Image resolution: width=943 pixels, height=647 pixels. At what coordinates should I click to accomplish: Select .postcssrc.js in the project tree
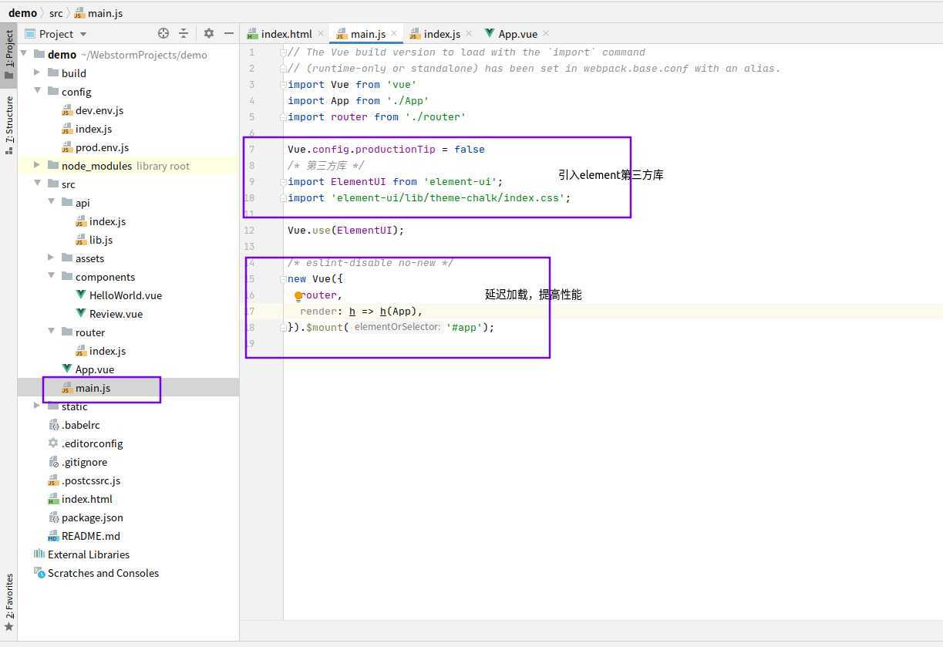point(91,480)
